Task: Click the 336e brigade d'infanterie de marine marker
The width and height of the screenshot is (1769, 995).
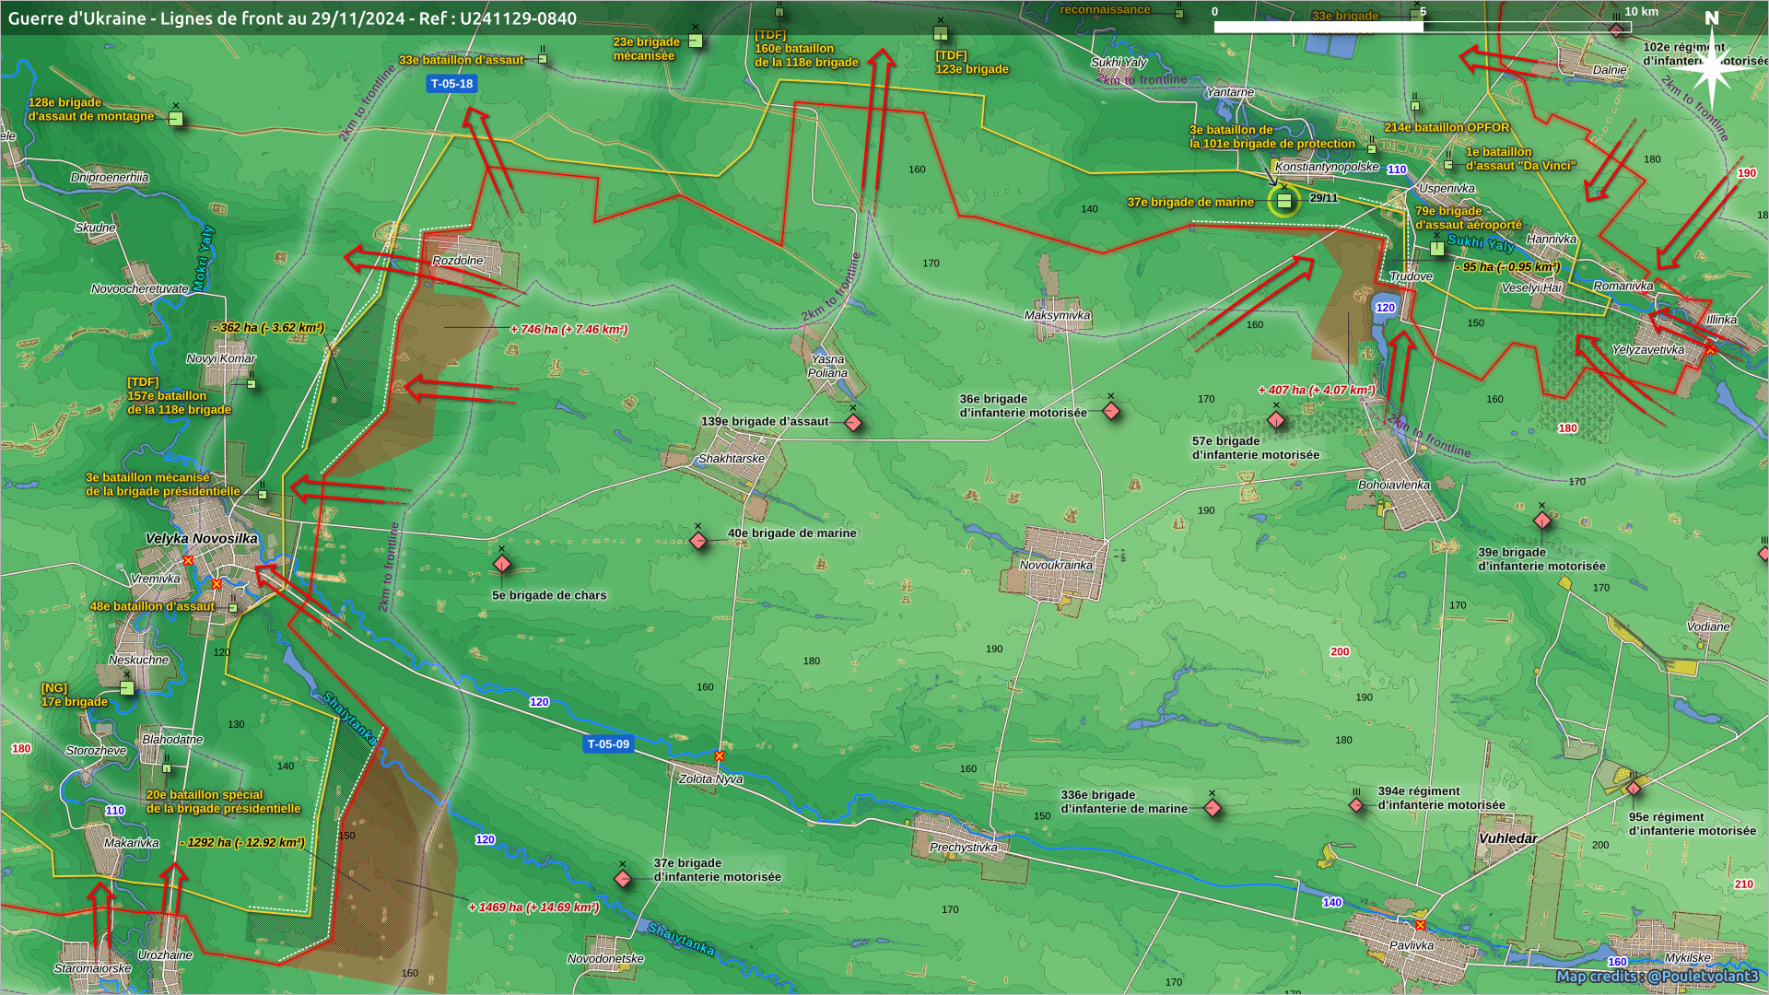Action: [1213, 808]
